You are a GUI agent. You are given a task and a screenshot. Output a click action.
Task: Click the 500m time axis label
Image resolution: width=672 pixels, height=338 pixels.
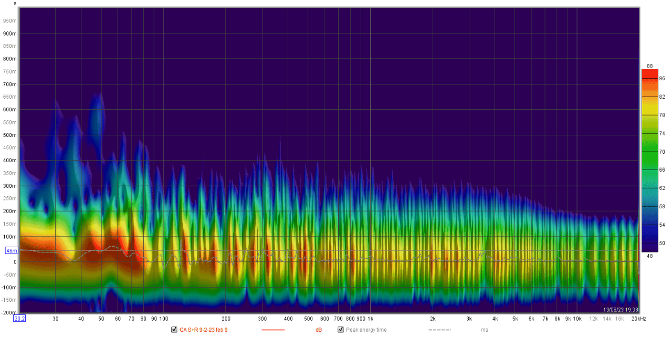(10, 135)
